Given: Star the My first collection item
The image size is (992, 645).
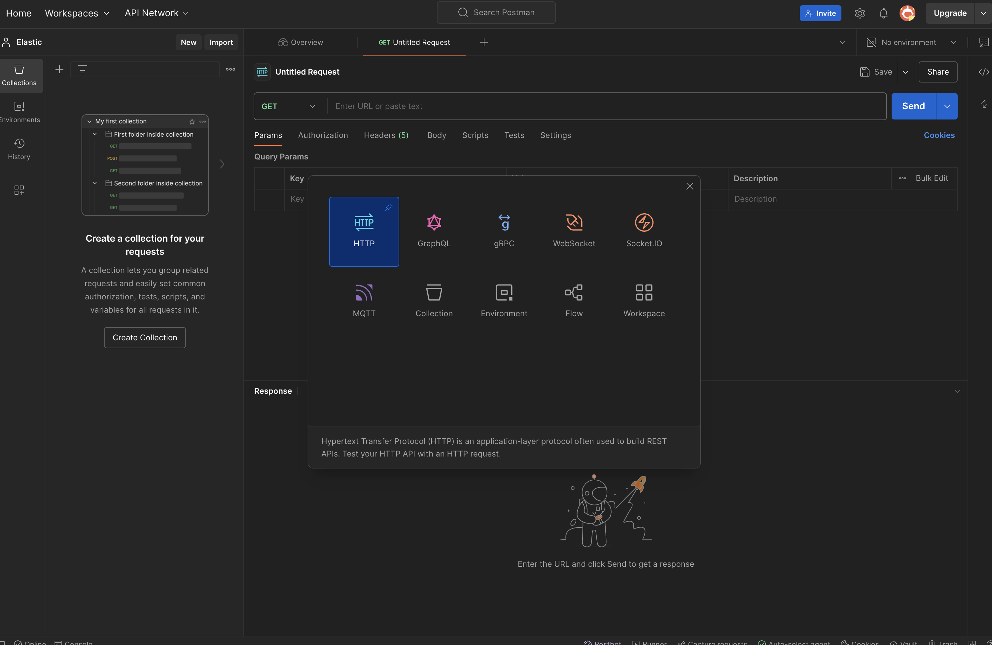Looking at the screenshot, I should tap(192, 122).
